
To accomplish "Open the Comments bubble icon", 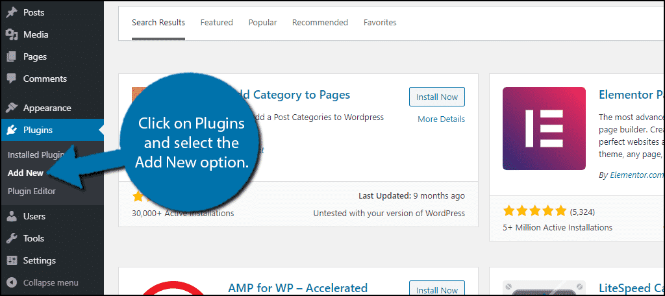I will [12, 79].
